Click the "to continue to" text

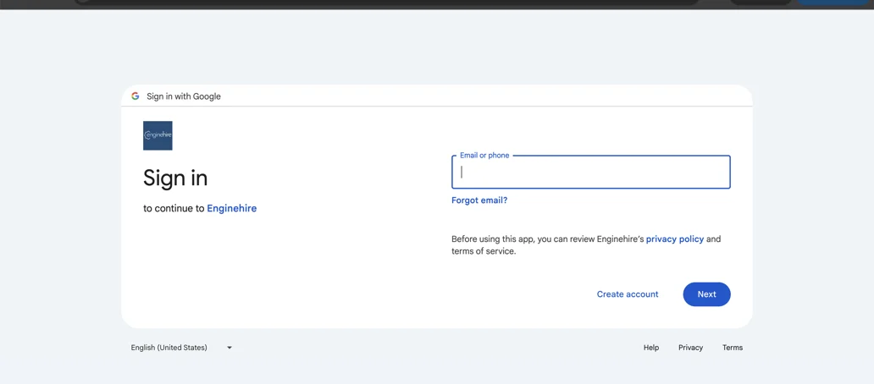point(174,208)
